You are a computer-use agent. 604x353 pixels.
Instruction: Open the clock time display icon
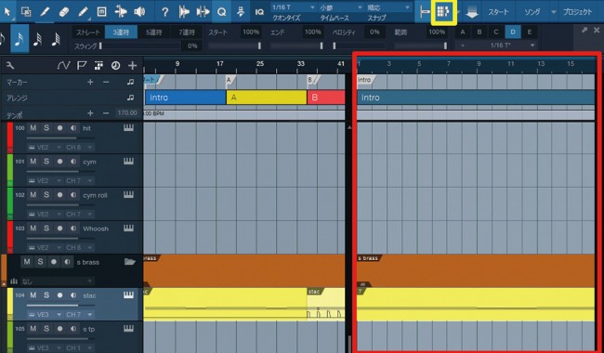pos(115,65)
